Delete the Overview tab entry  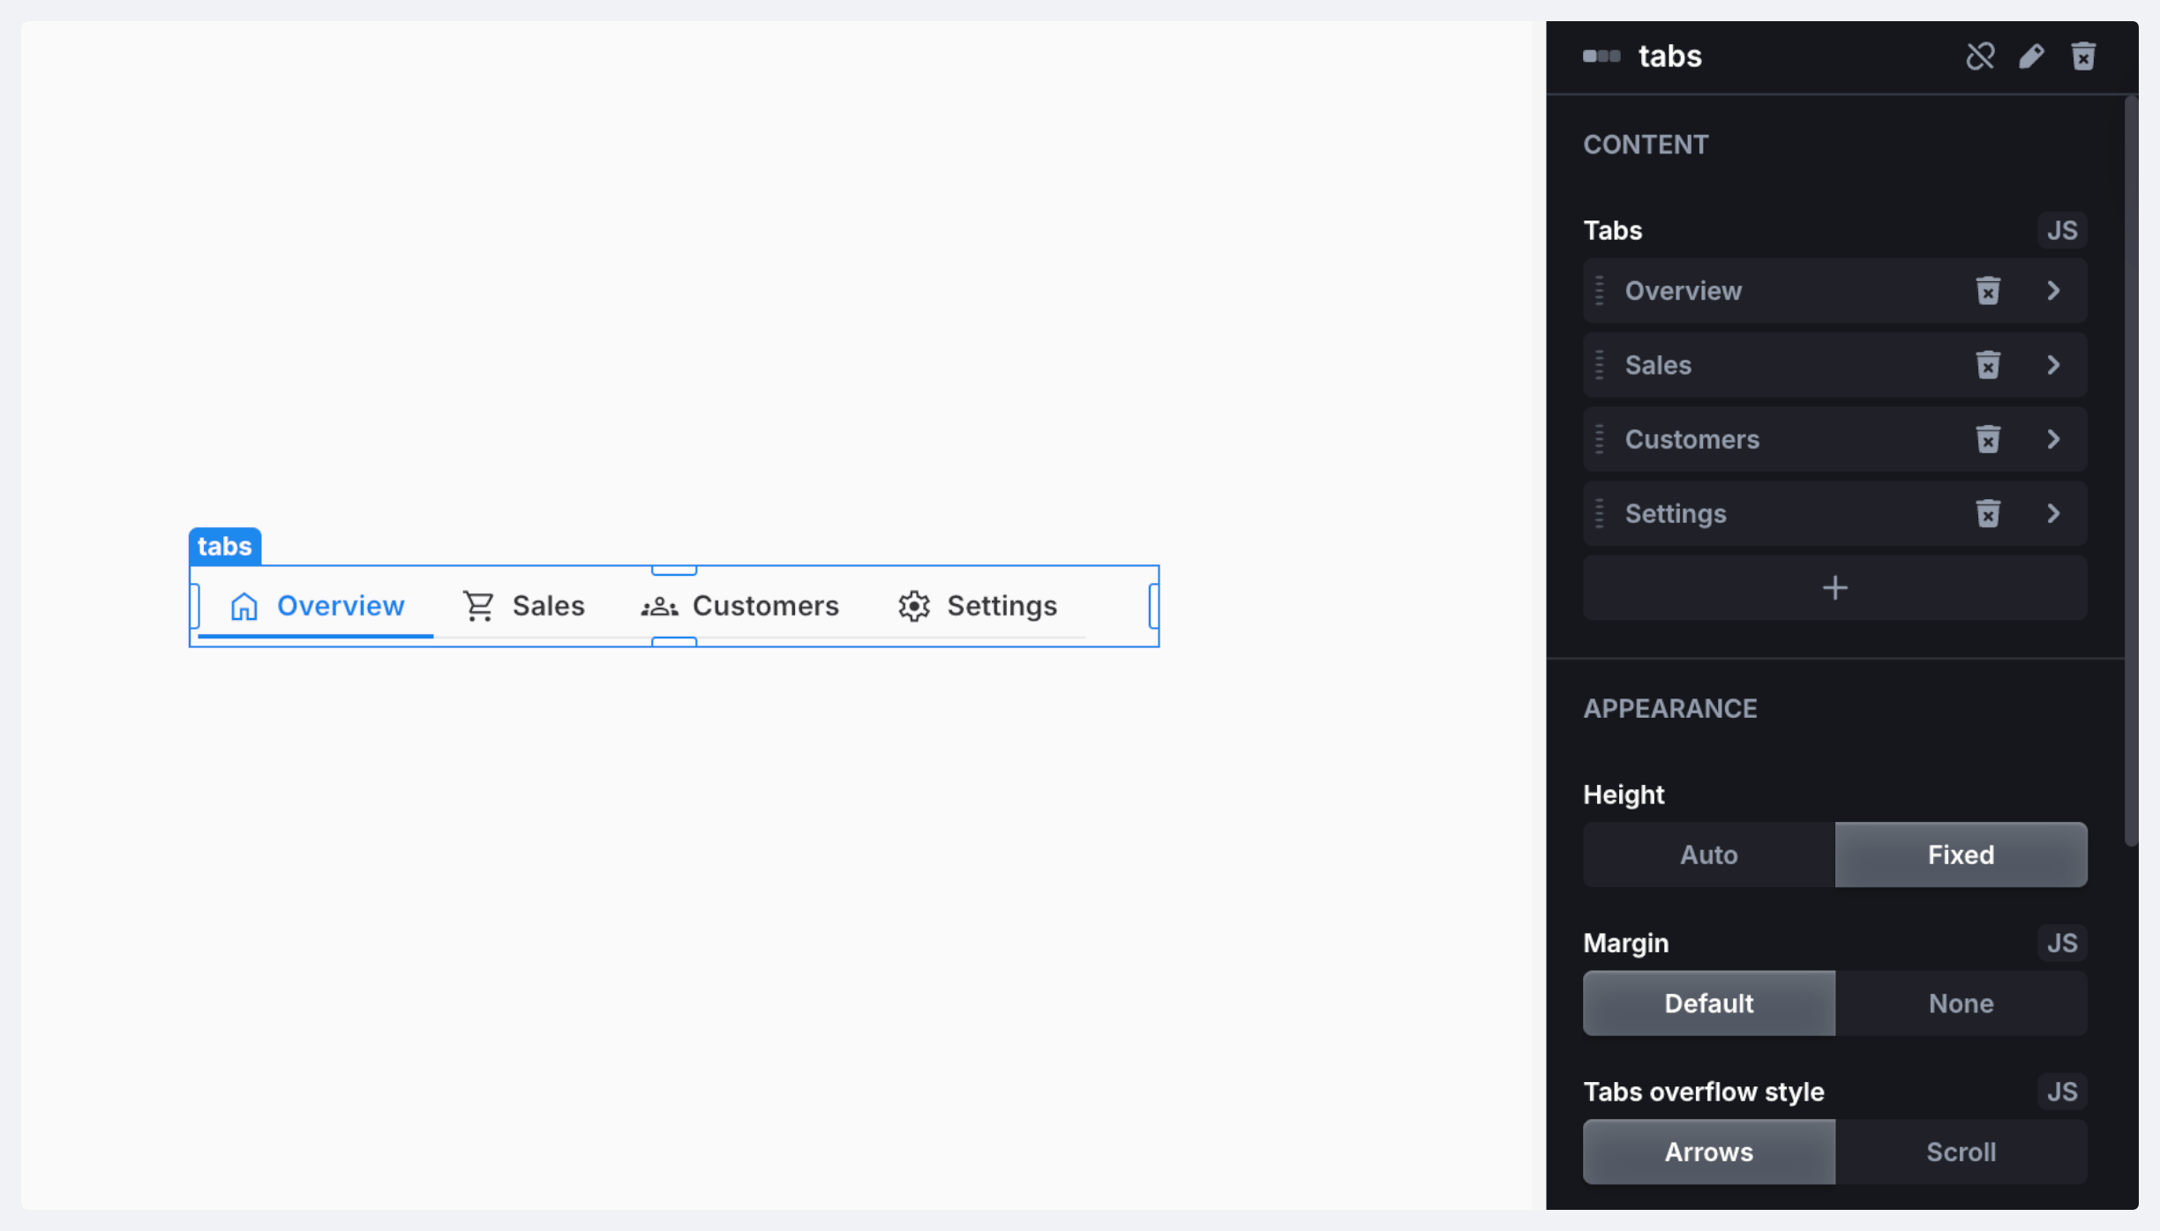coord(1987,291)
